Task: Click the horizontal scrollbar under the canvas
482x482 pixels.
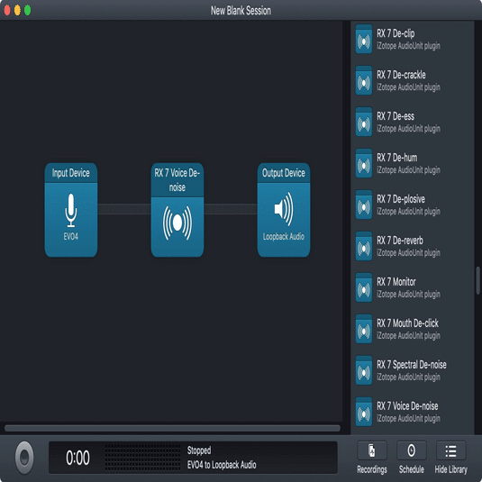Action: 172,428
